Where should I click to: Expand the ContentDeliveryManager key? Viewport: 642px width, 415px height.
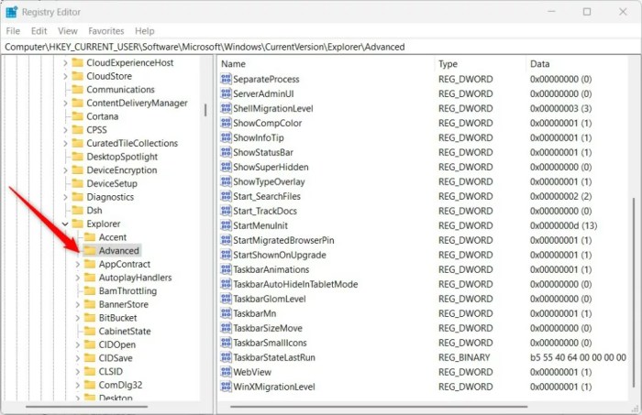click(x=65, y=103)
